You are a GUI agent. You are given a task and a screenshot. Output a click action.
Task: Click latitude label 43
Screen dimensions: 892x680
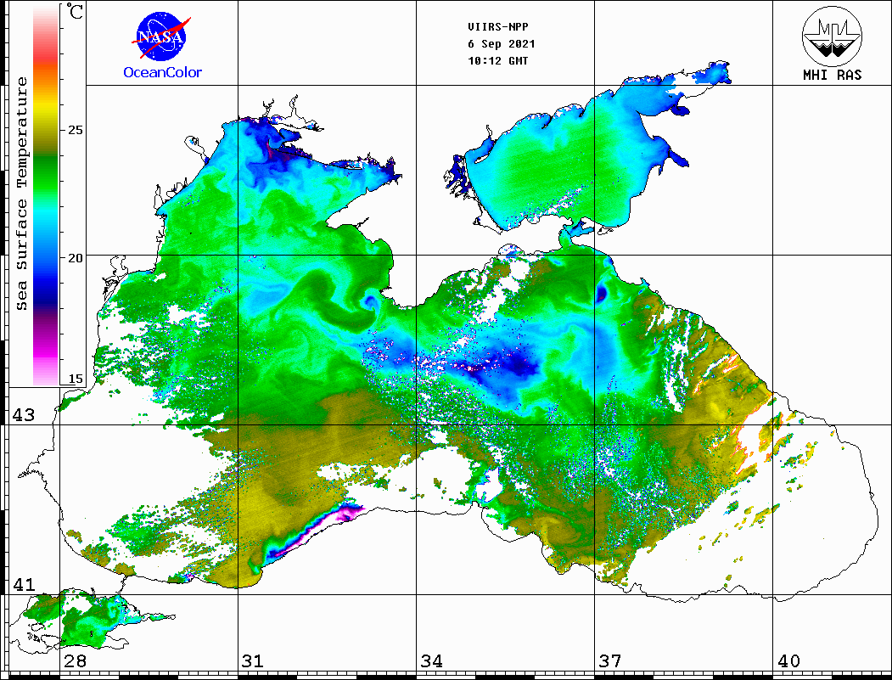coord(23,415)
